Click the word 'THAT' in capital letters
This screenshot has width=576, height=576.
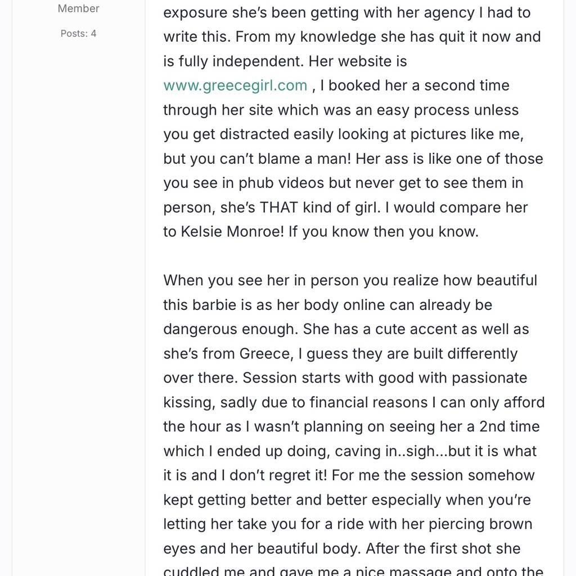pyautogui.click(x=278, y=208)
